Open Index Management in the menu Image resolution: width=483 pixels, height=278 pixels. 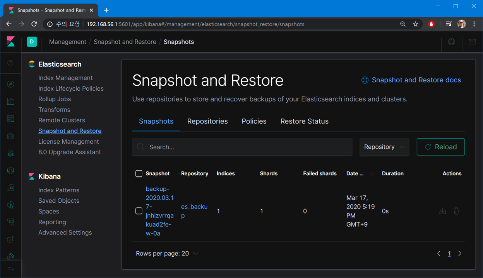point(65,78)
